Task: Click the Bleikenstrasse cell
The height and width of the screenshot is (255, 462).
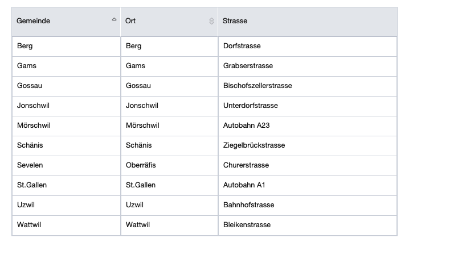Action: point(247,225)
